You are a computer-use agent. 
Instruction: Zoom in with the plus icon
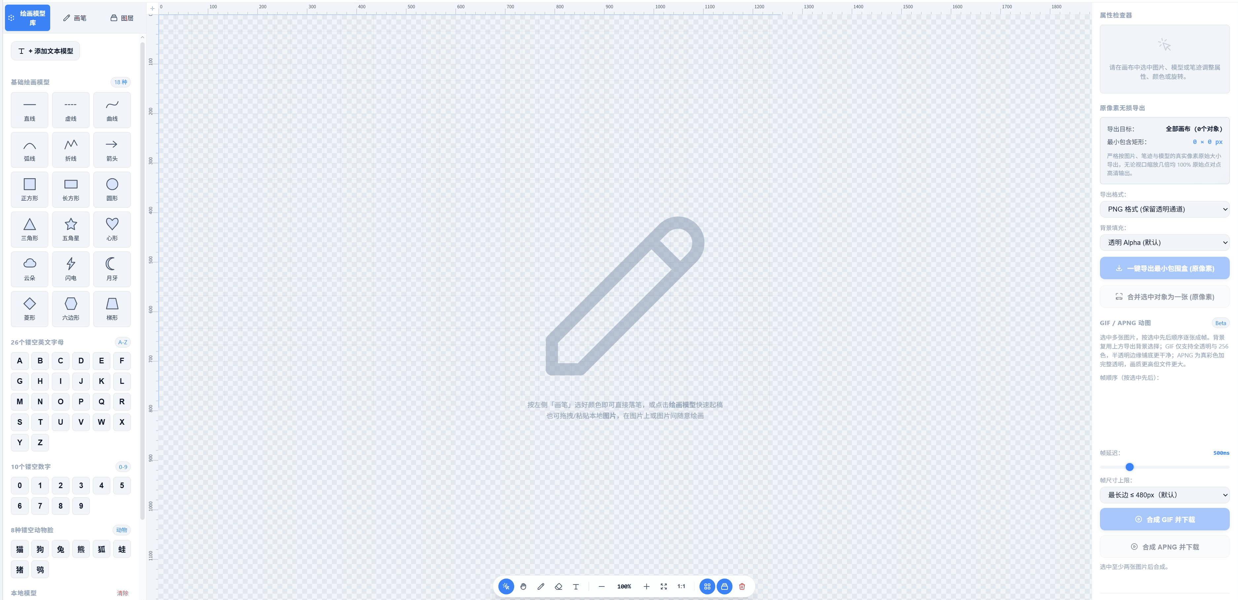646,586
